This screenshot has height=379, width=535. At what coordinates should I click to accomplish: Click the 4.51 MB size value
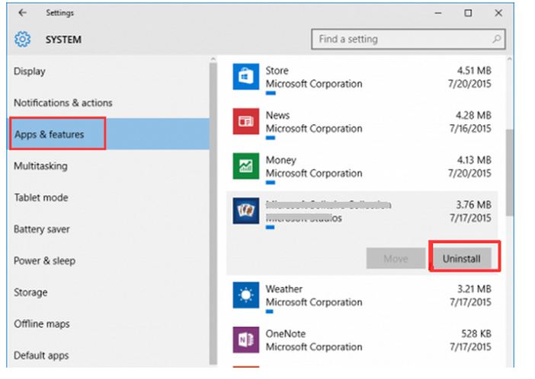point(474,71)
